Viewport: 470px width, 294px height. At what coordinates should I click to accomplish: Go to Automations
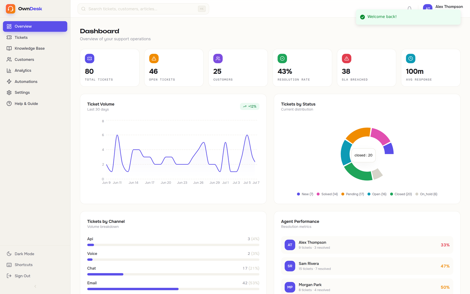(35, 81)
